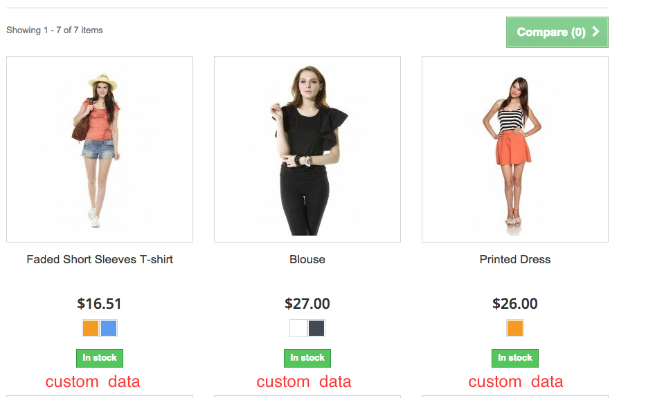Click the In stock badge under the T-shirt
Viewport: 664px width, 398px height.
[100, 358]
